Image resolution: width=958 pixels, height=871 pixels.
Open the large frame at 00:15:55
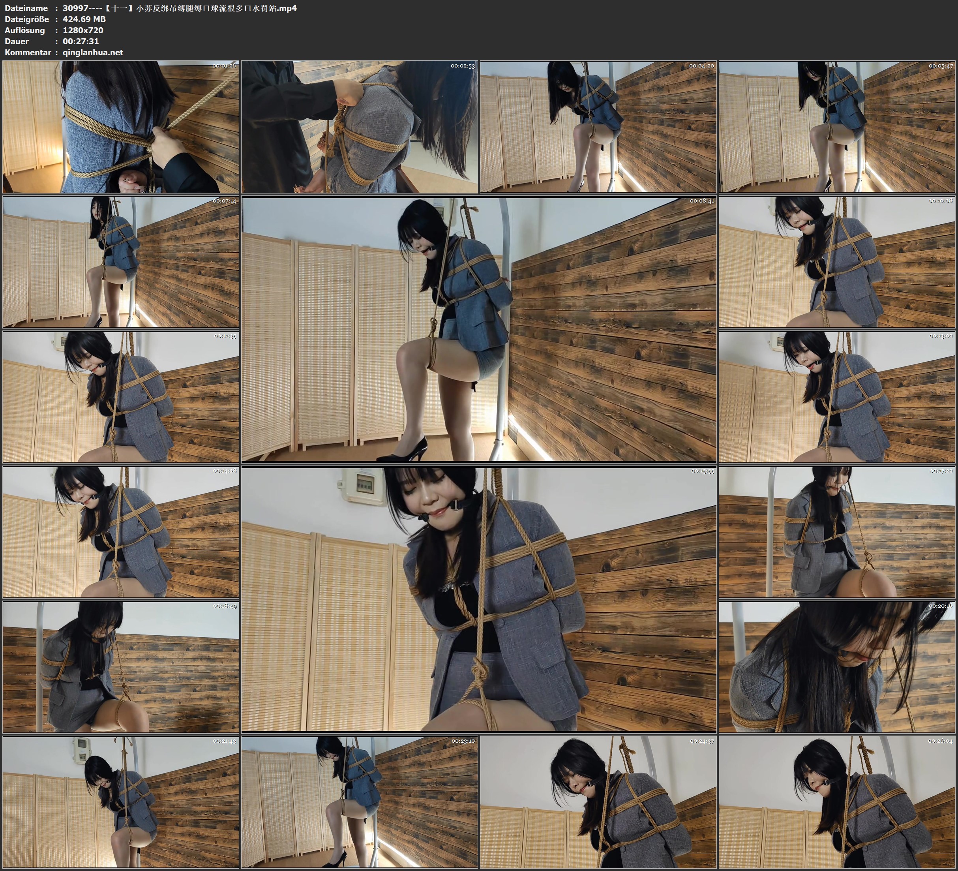[x=478, y=599]
